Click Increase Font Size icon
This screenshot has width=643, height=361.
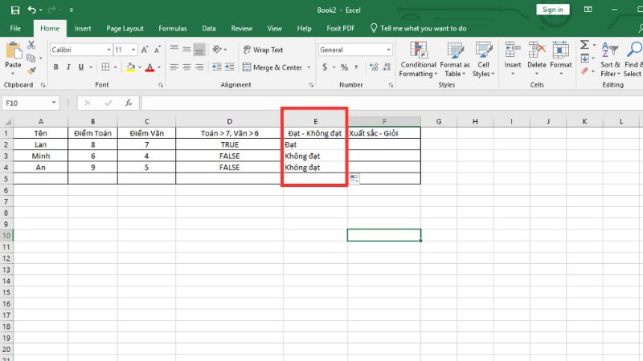click(132, 50)
